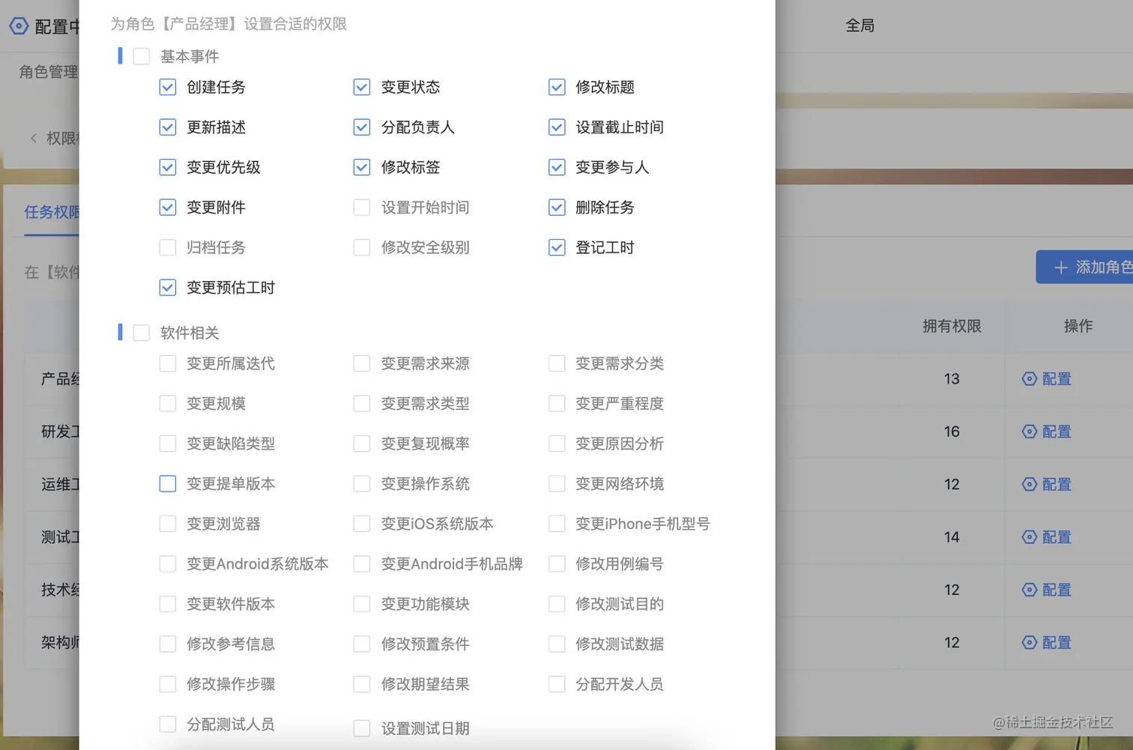
Task: Uncheck the 删除任务 checkbox
Action: coord(557,208)
